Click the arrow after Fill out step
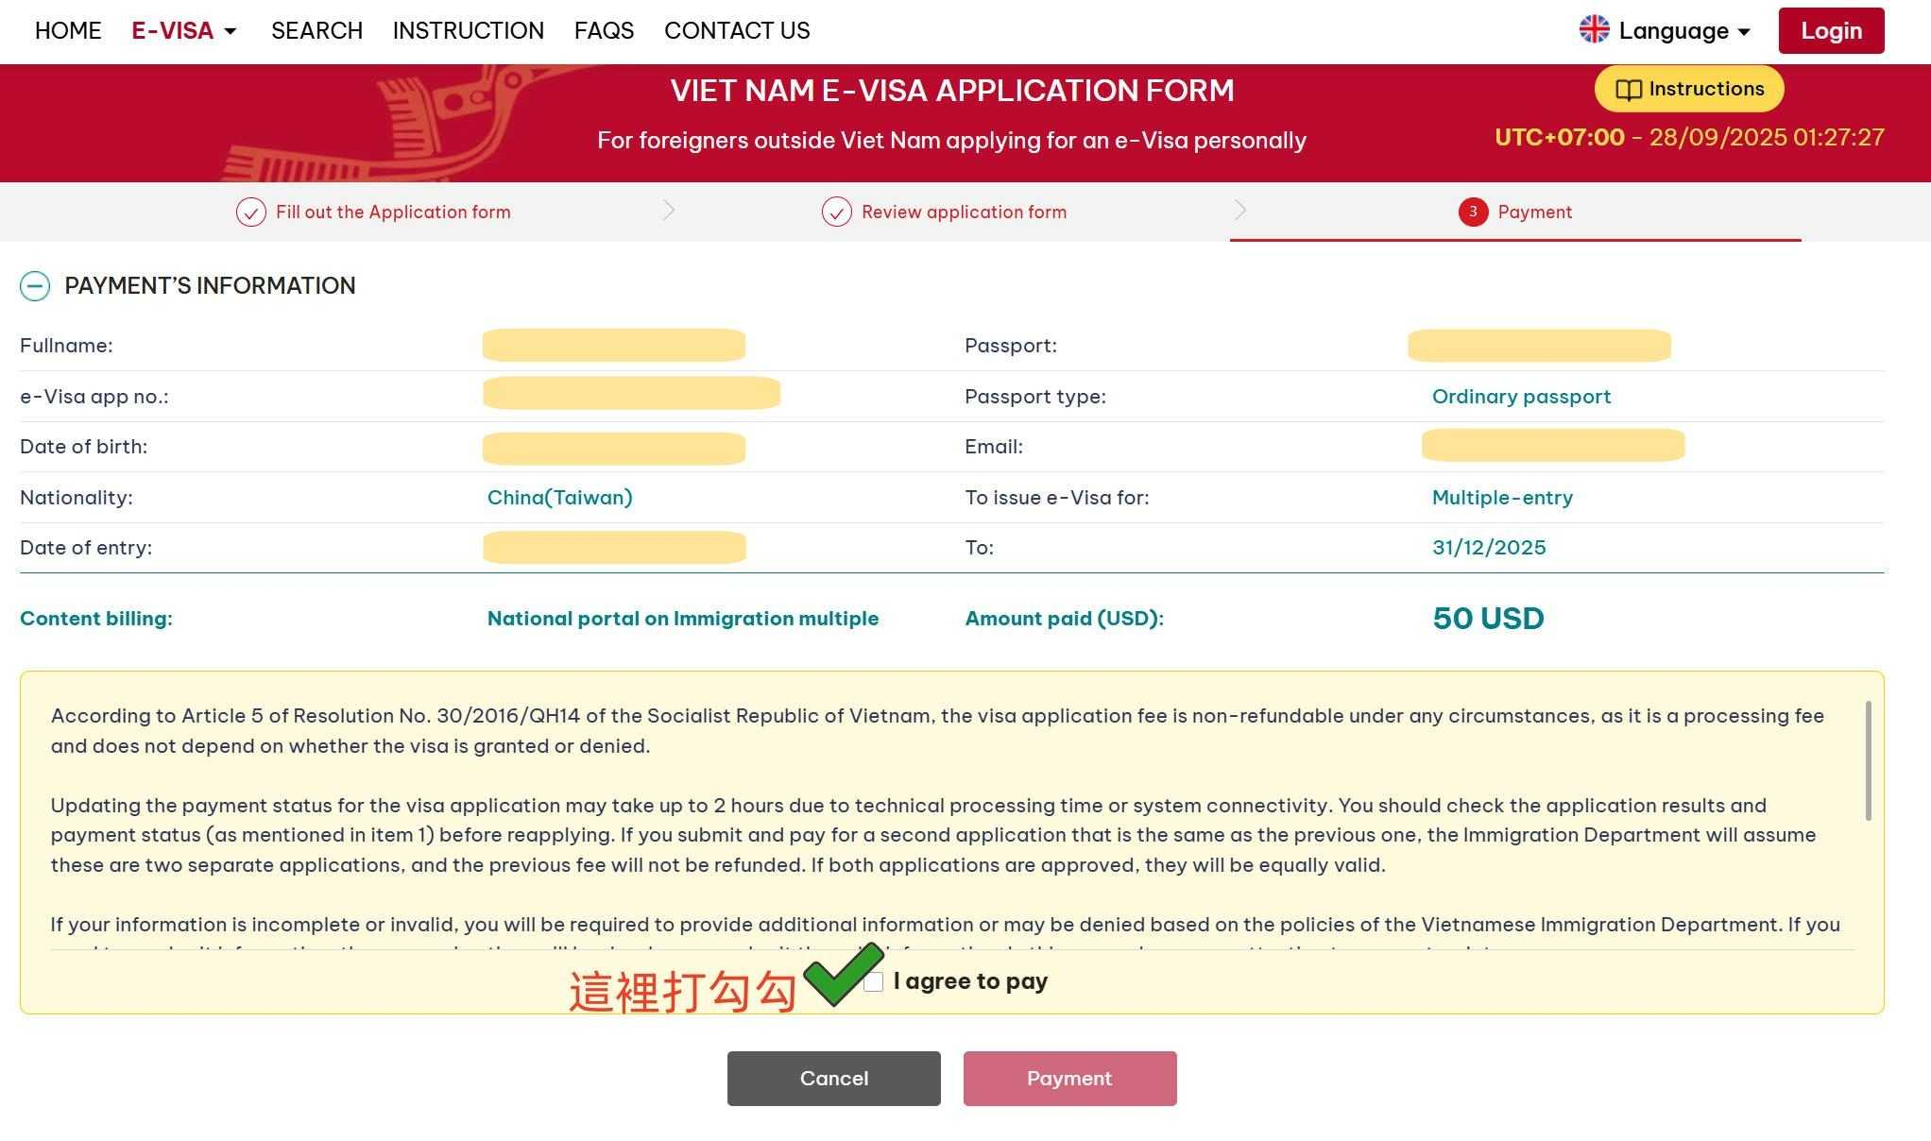Viewport: 1931px width, 1141px height. click(x=669, y=210)
